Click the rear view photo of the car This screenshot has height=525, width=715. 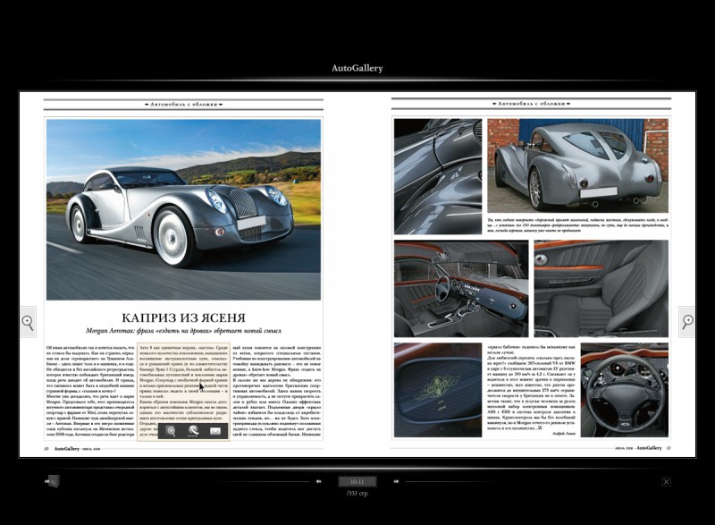(577, 166)
